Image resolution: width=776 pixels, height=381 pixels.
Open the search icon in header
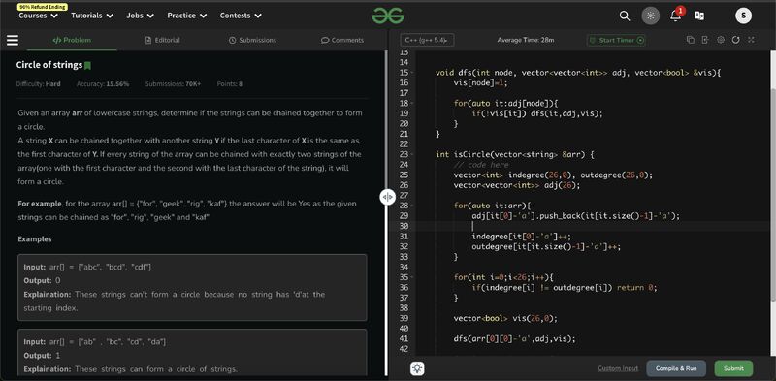pos(625,16)
